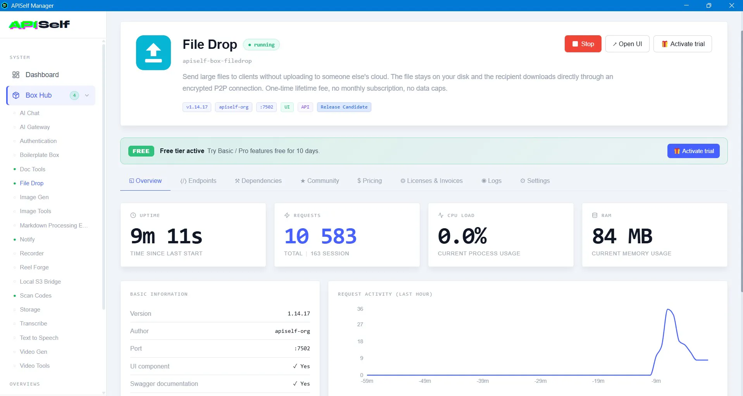Viewport: 743px width, 396px height.
Task: Open the Pricing tab
Action: [x=369, y=181]
